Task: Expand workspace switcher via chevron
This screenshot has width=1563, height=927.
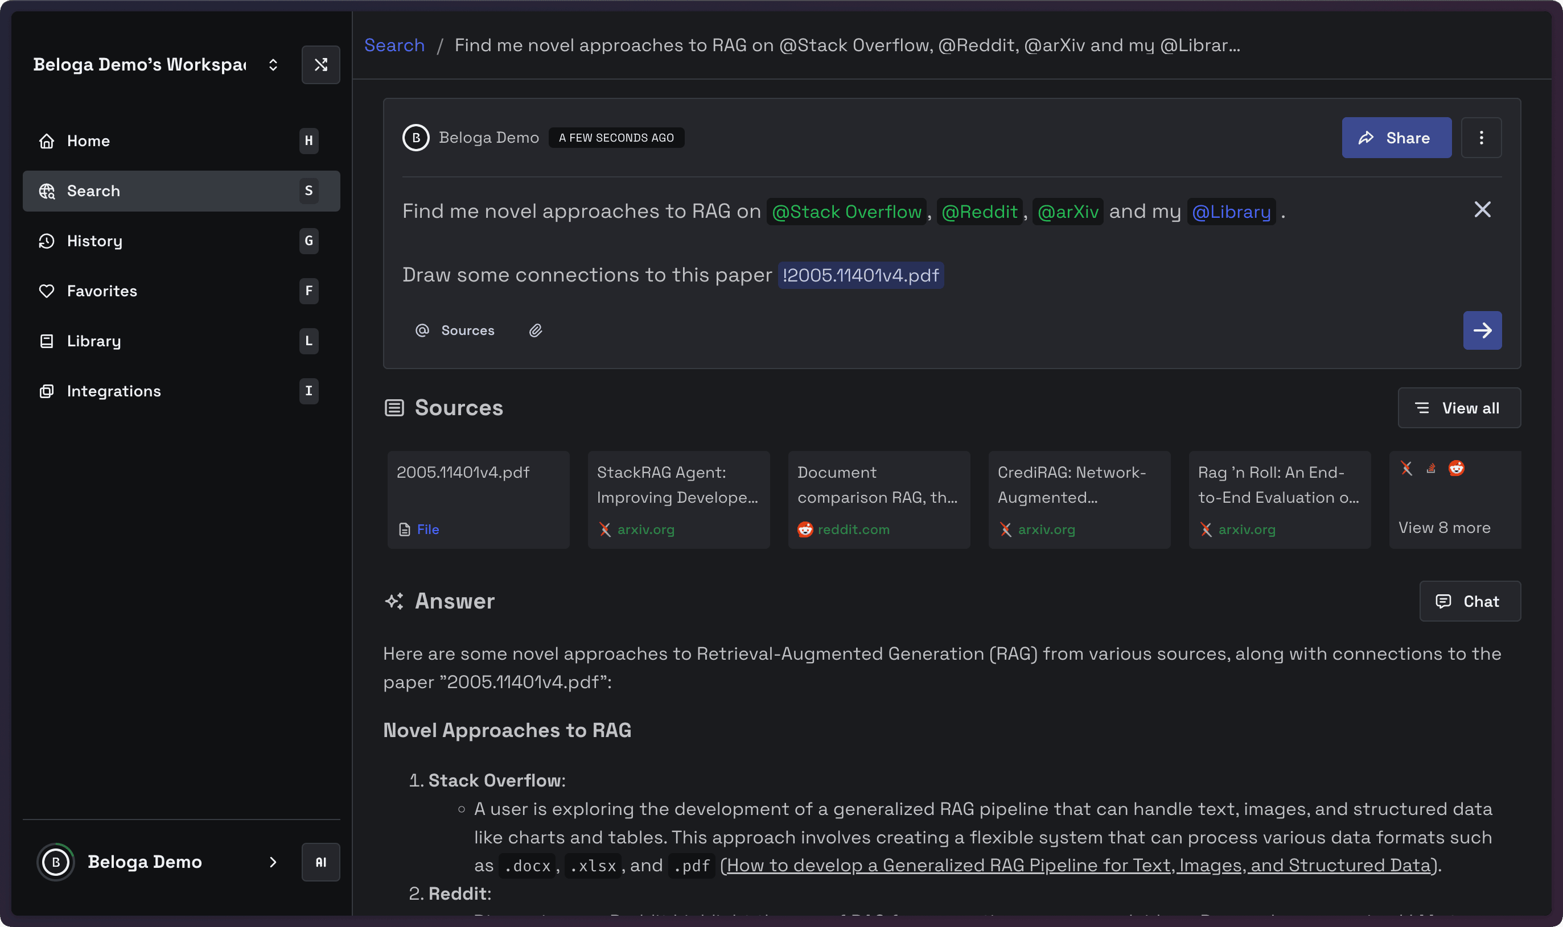Action: (272, 64)
